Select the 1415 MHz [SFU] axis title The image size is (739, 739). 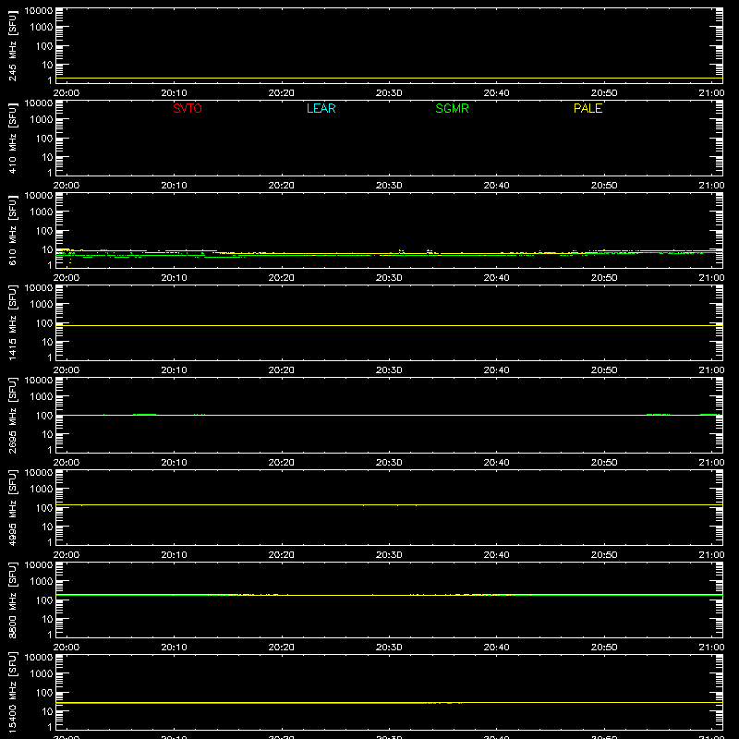(x=13, y=322)
